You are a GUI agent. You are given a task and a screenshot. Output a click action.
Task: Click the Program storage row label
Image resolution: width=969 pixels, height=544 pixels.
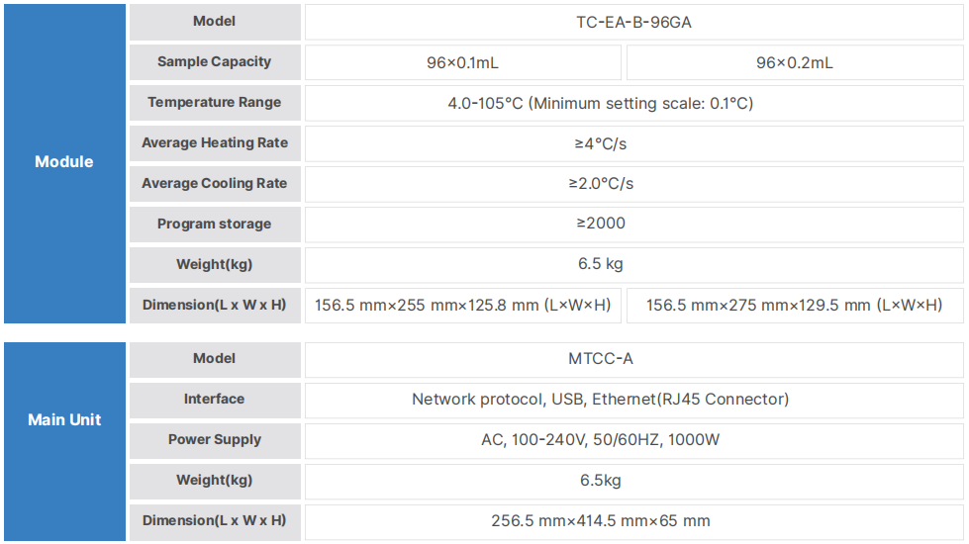point(215,225)
